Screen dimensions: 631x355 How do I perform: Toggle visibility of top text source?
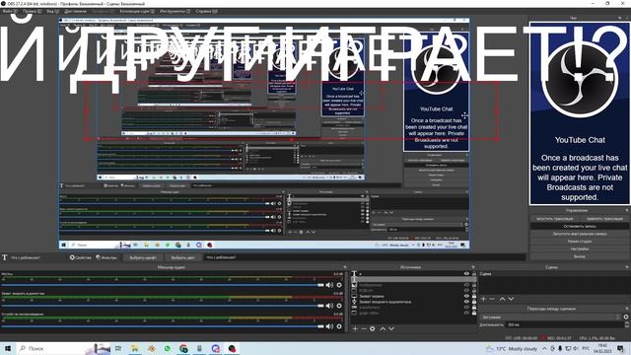pyautogui.click(x=466, y=274)
